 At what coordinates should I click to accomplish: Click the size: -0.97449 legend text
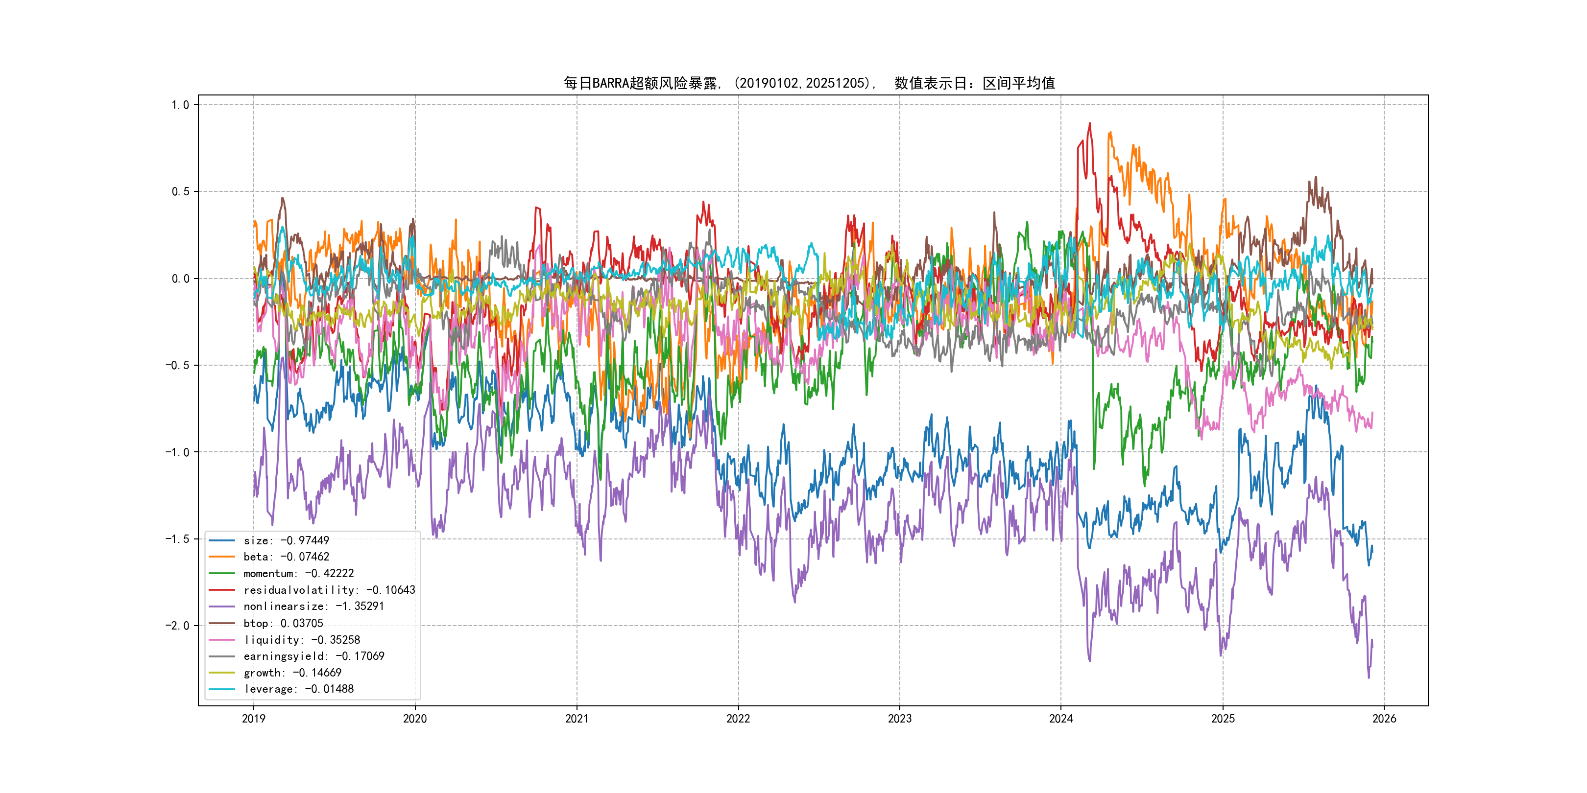click(286, 540)
